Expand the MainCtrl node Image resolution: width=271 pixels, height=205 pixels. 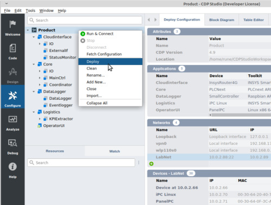point(40,78)
